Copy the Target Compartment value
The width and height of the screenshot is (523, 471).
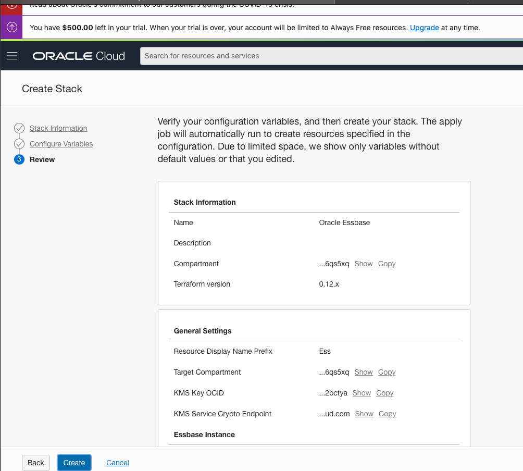point(387,372)
